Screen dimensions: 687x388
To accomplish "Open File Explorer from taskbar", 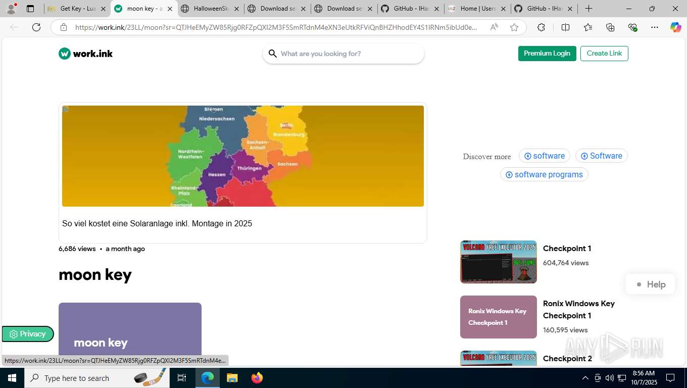I will pyautogui.click(x=232, y=378).
